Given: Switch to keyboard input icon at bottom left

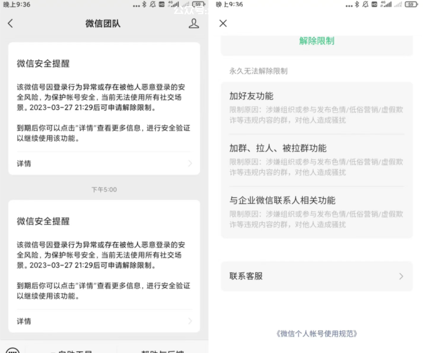Looking at the screenshot, I should coord(12,350).
